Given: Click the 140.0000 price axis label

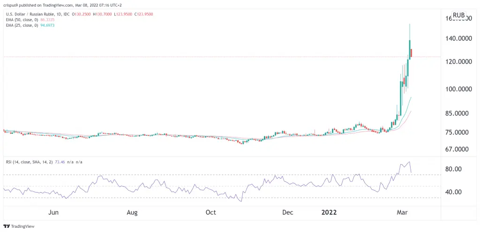Looking at the screenshot, I should click(459, 38).
